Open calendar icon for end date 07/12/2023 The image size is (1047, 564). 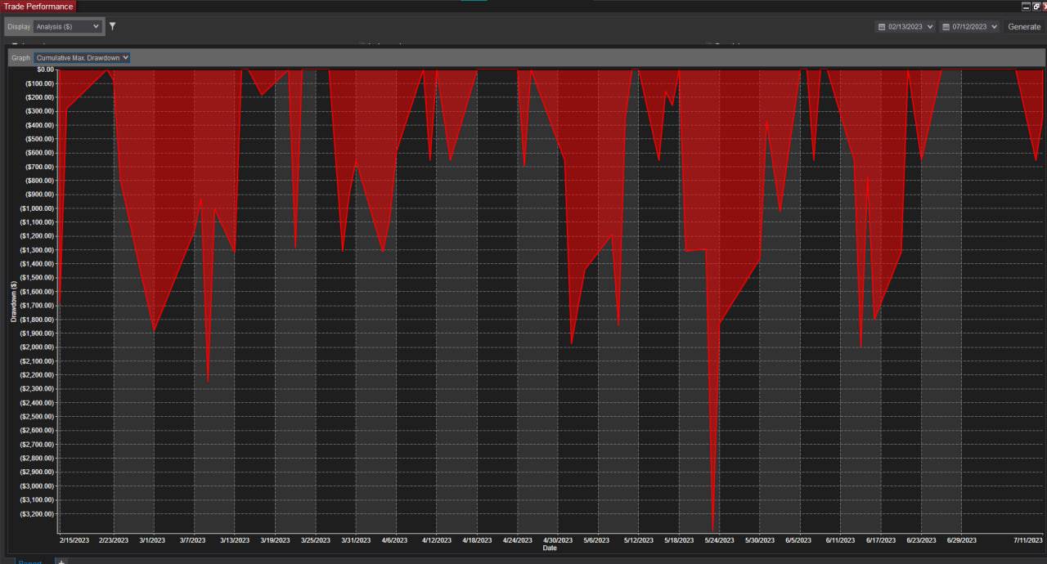click(946, 27)
